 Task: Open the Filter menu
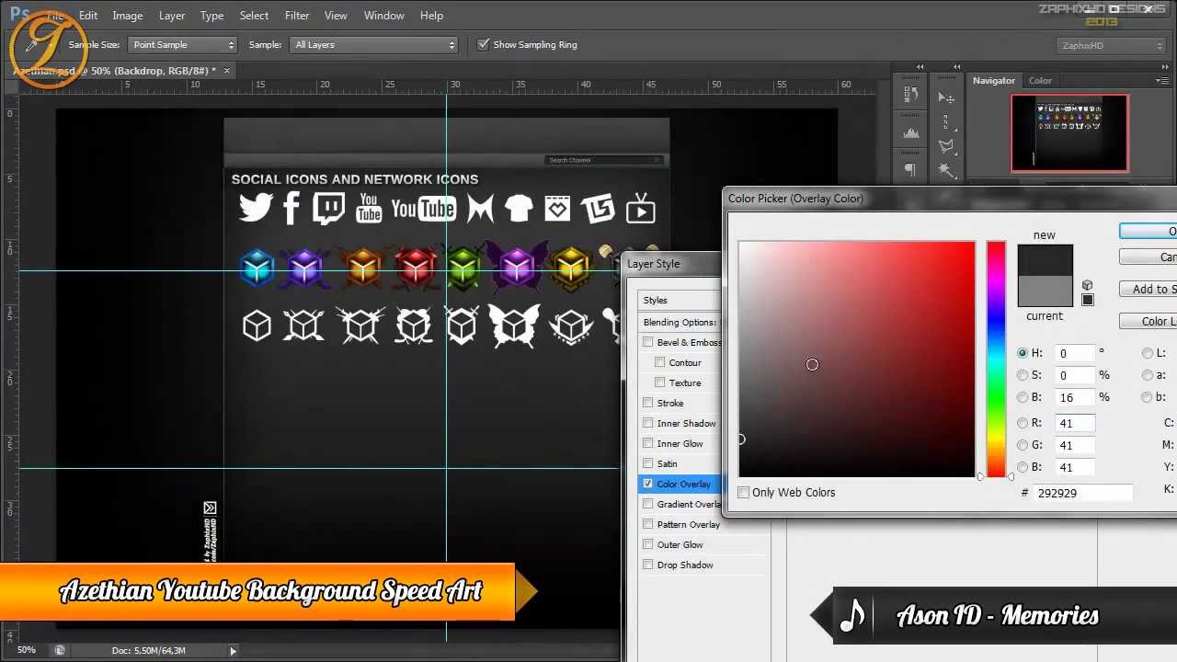pyautogui.click(x=297, y=16)
